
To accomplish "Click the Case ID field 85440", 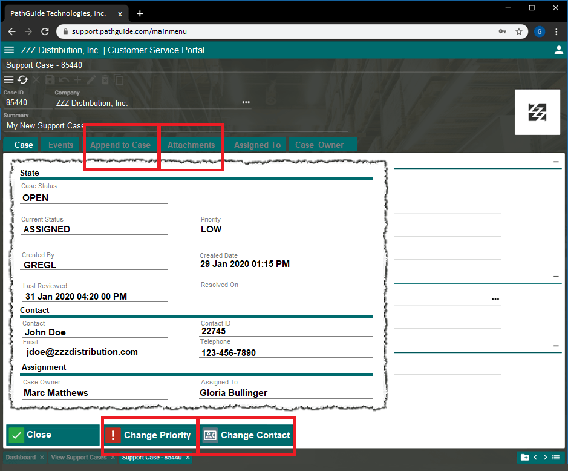I will 28,102.
